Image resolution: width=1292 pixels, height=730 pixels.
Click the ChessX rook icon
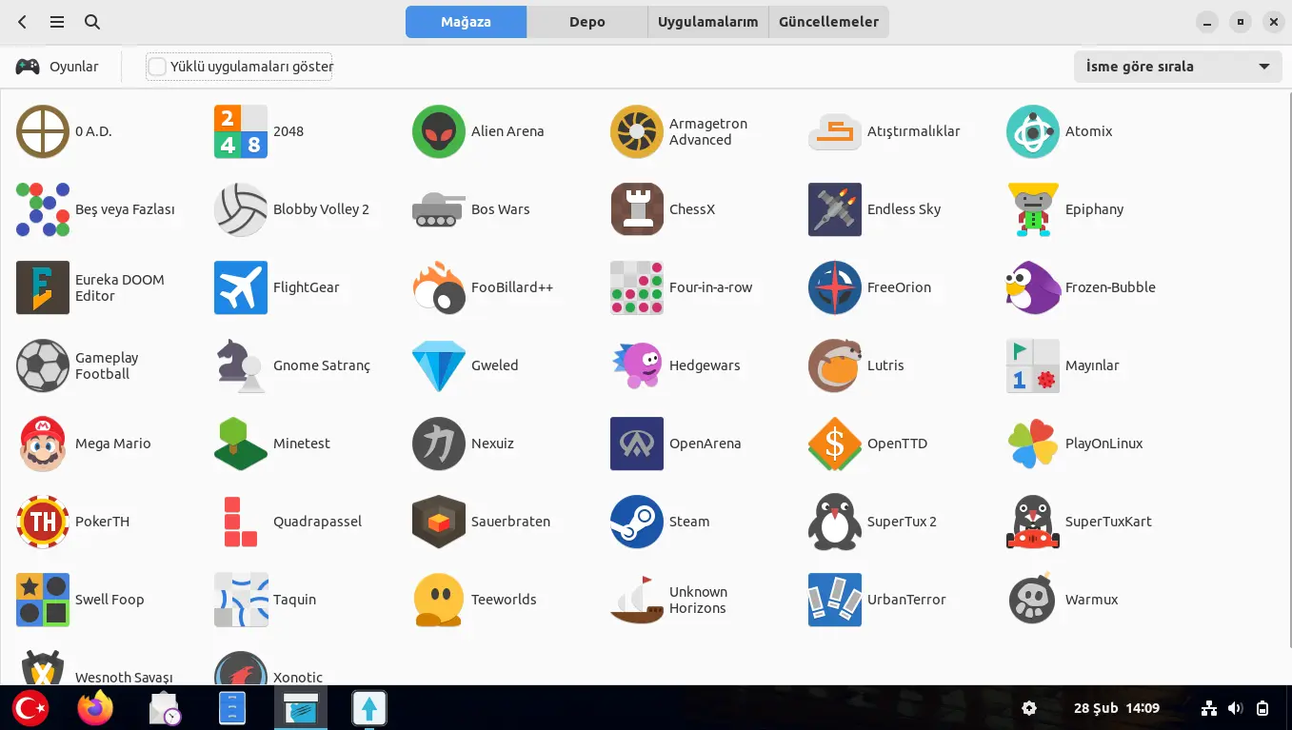[x=637, y=209]
